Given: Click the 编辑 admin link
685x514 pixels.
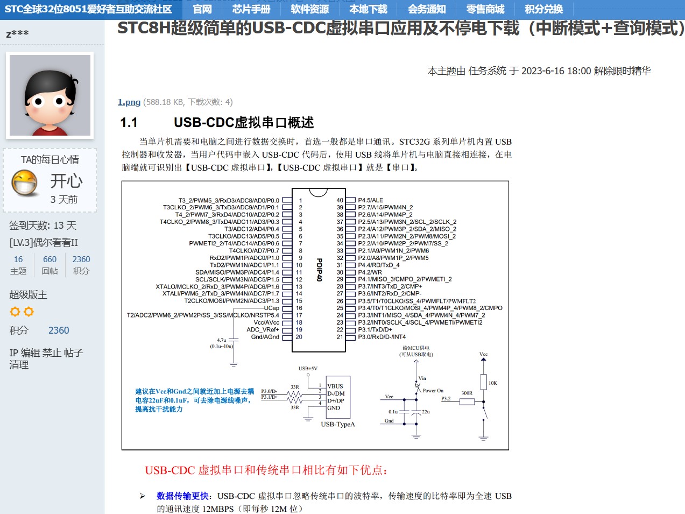Looking at the screenshot, I should [x=31, y=353].
